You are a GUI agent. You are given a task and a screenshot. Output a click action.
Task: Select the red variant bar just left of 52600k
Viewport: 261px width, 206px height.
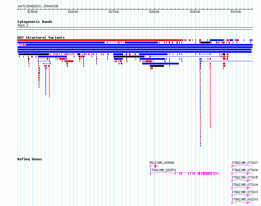(70, 61)
